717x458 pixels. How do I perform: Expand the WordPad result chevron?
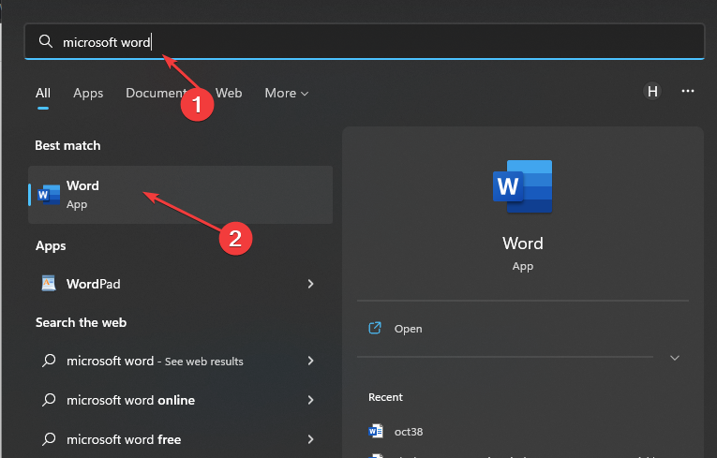(x=310, y=284)
